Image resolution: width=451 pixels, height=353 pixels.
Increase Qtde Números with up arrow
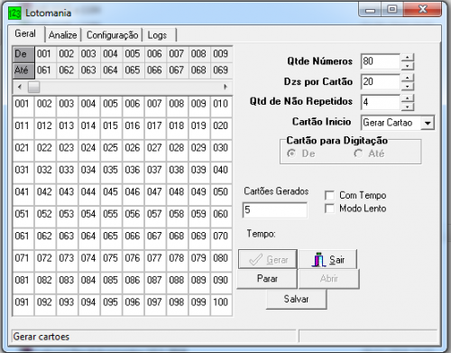point(408,57)
